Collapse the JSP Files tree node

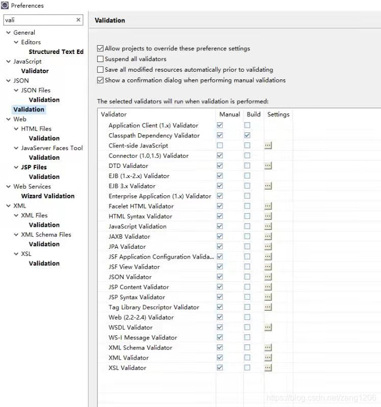coord(16,167)
